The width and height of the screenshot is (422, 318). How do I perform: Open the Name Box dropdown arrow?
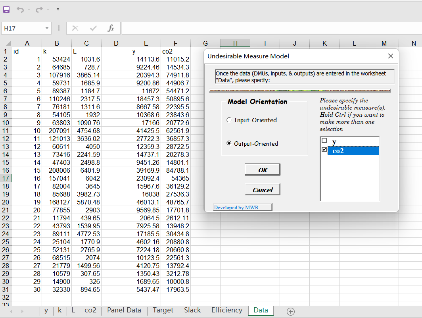[47, 28]
